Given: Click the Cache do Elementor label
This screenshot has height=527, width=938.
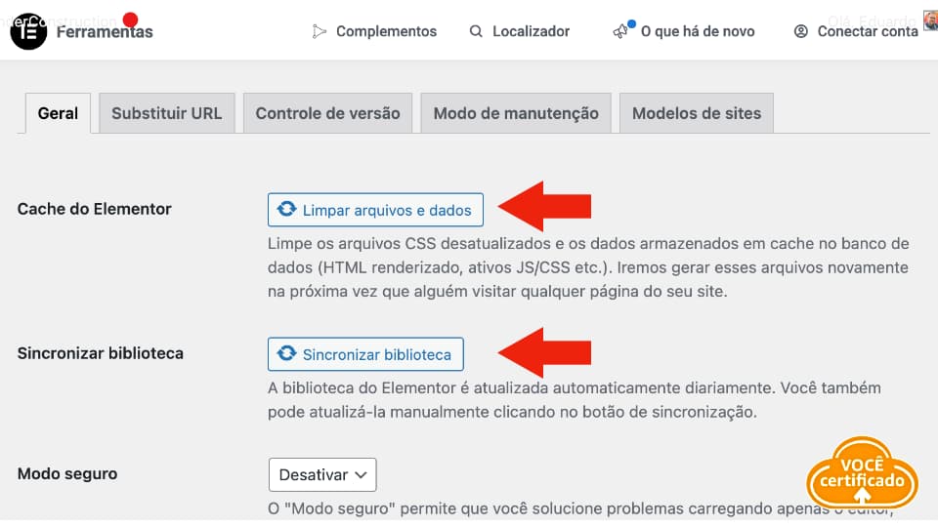Looking at the screenshot, I should [x=95, y=209].
